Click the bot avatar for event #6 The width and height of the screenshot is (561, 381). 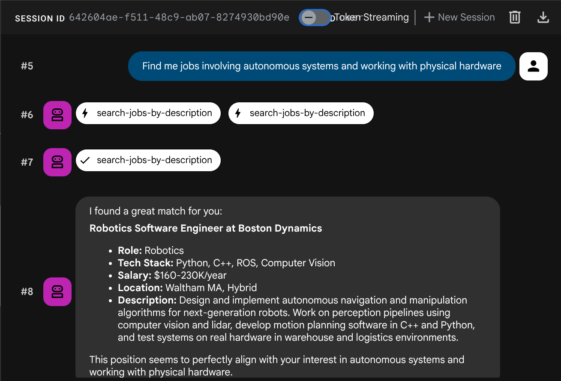[57, 115]
